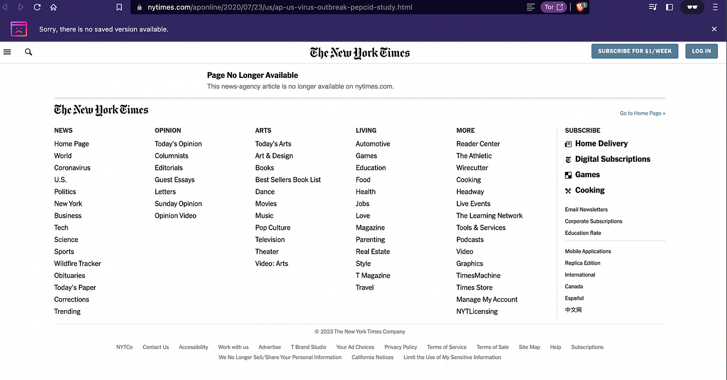
Task: Open Terms of Service footer link
Action: (446, 347)
